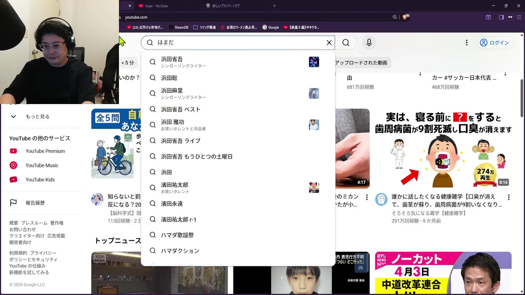Open the お問い合わせ footer link

[23, 229]
